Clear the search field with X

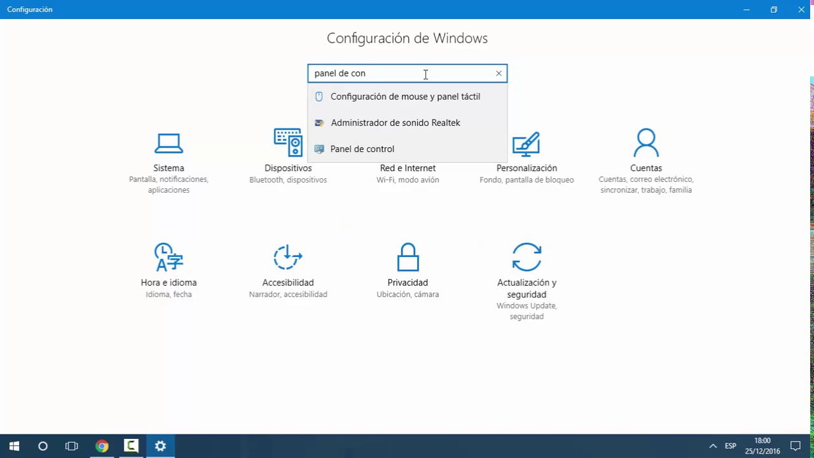[499, 73]
